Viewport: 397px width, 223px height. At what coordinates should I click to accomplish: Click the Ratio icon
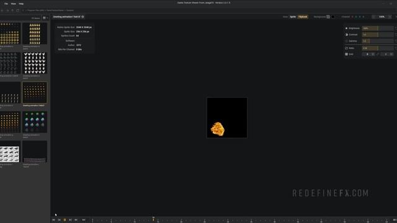(x=346, y=48)
